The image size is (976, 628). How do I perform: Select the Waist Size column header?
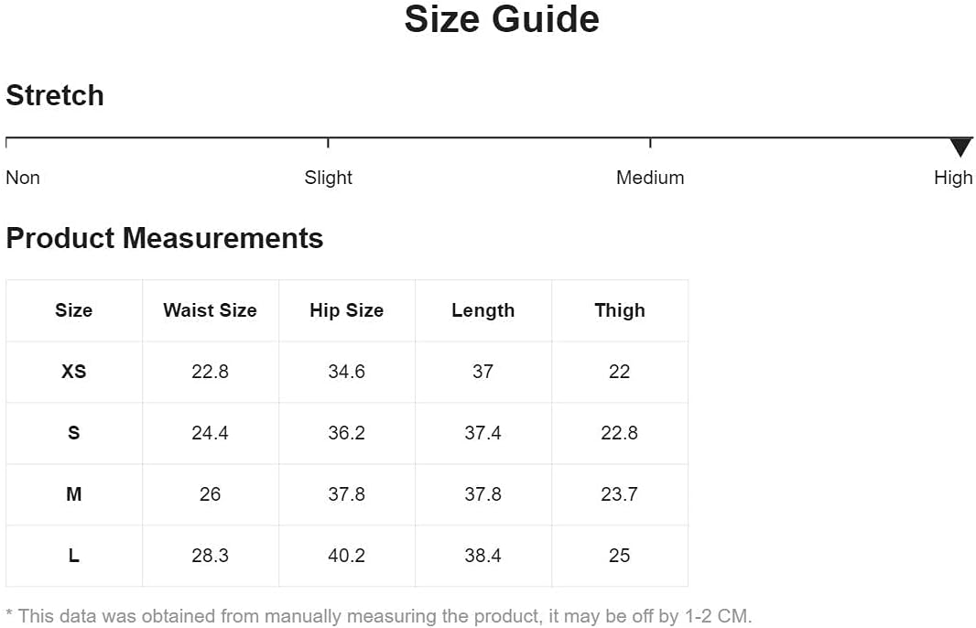[210, 310]
